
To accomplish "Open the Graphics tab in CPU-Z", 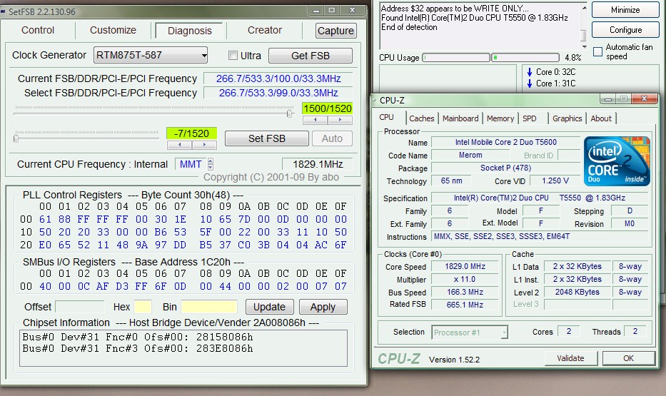I will (567, 118).
